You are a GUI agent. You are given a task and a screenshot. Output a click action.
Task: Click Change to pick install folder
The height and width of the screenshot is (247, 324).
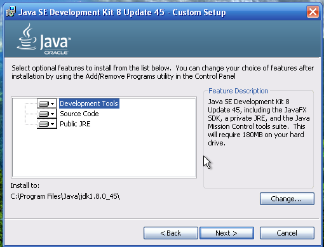point(287,199)
